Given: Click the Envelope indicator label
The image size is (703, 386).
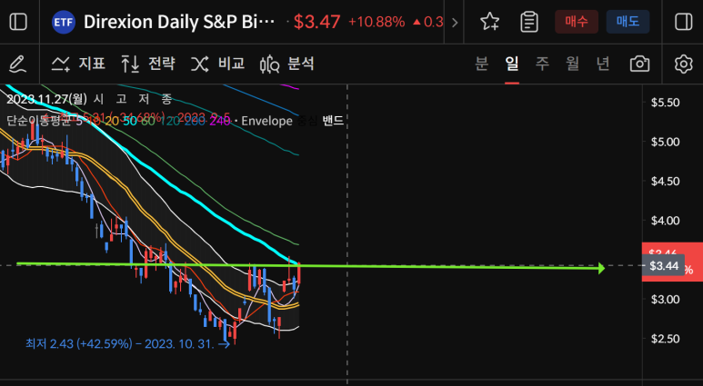Looking at the screenshot, I should pyautogui.click(x=266, y=121).
